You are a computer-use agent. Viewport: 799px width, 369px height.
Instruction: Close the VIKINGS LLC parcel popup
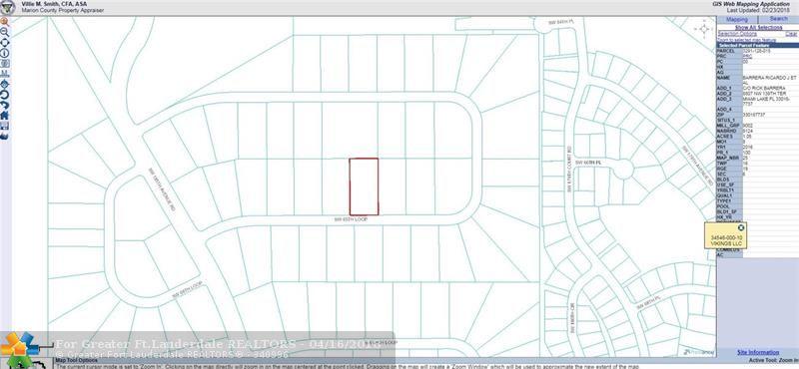pyautogui.click(x=741, y=227)
